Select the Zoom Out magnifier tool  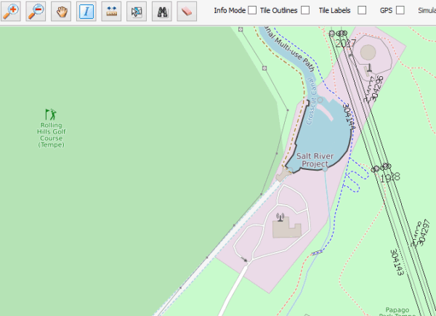[x=35, y=11]
